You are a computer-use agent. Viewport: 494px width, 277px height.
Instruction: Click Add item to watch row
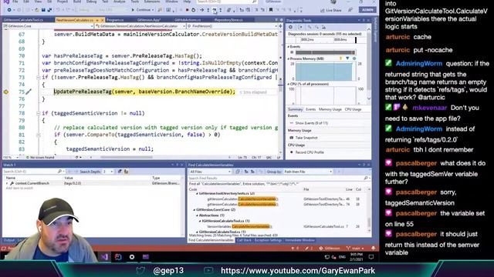click(x=19, y=188)
